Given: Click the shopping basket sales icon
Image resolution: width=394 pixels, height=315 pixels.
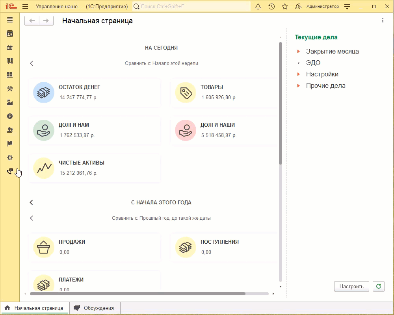Looking at the screenshot, I should pyautogui.click(x=10, y=48).
